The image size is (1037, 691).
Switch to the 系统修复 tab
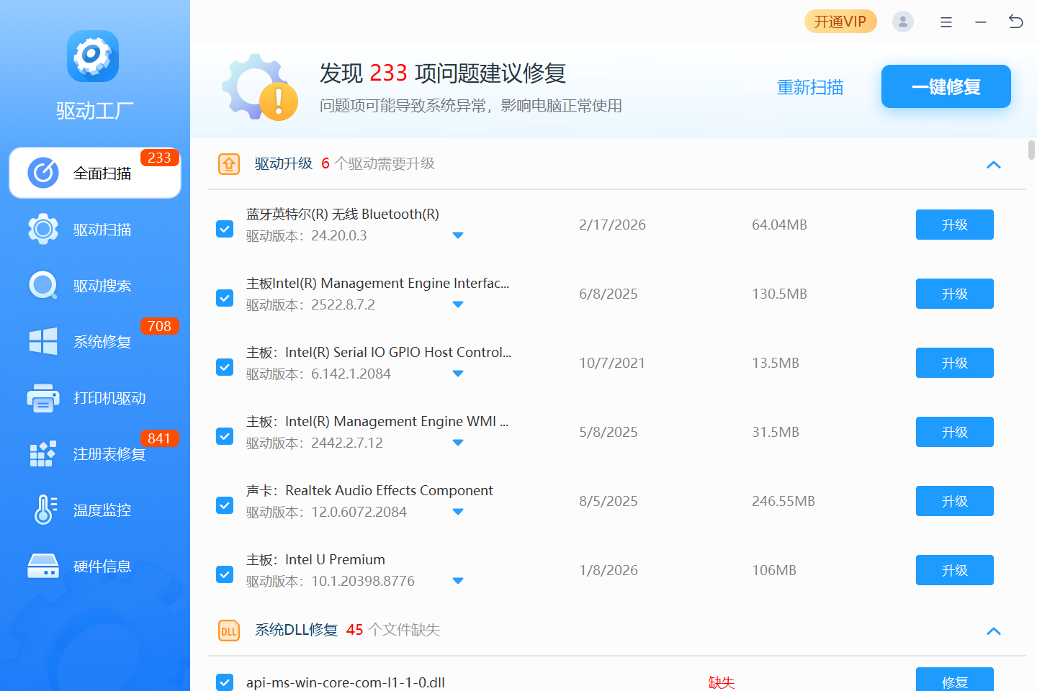[95, 341]
